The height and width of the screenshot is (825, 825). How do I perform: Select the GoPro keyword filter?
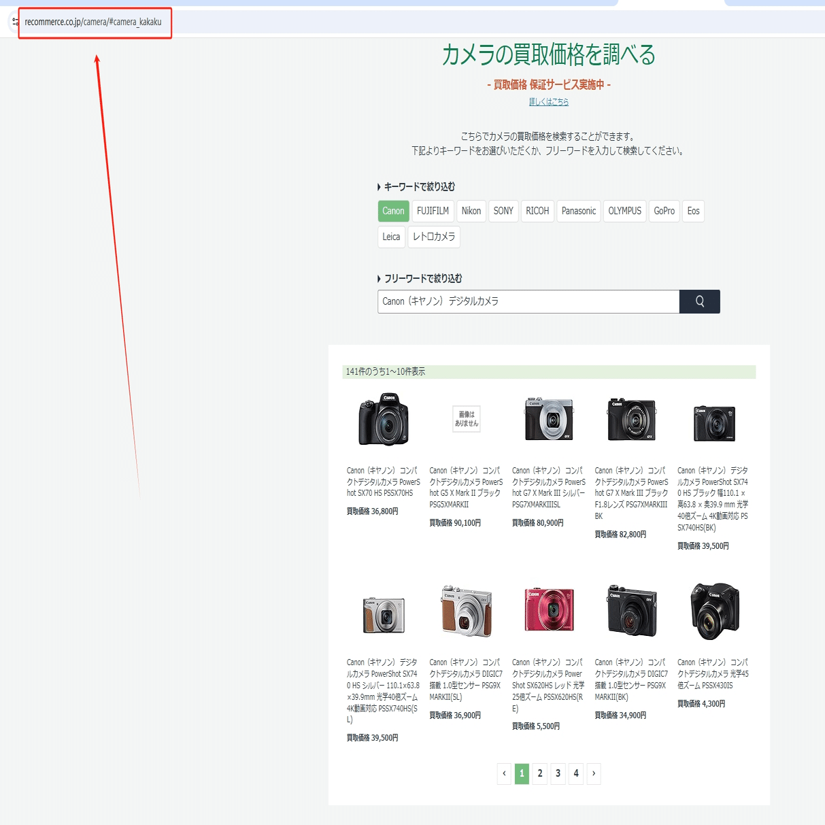(x=664, y=211)
